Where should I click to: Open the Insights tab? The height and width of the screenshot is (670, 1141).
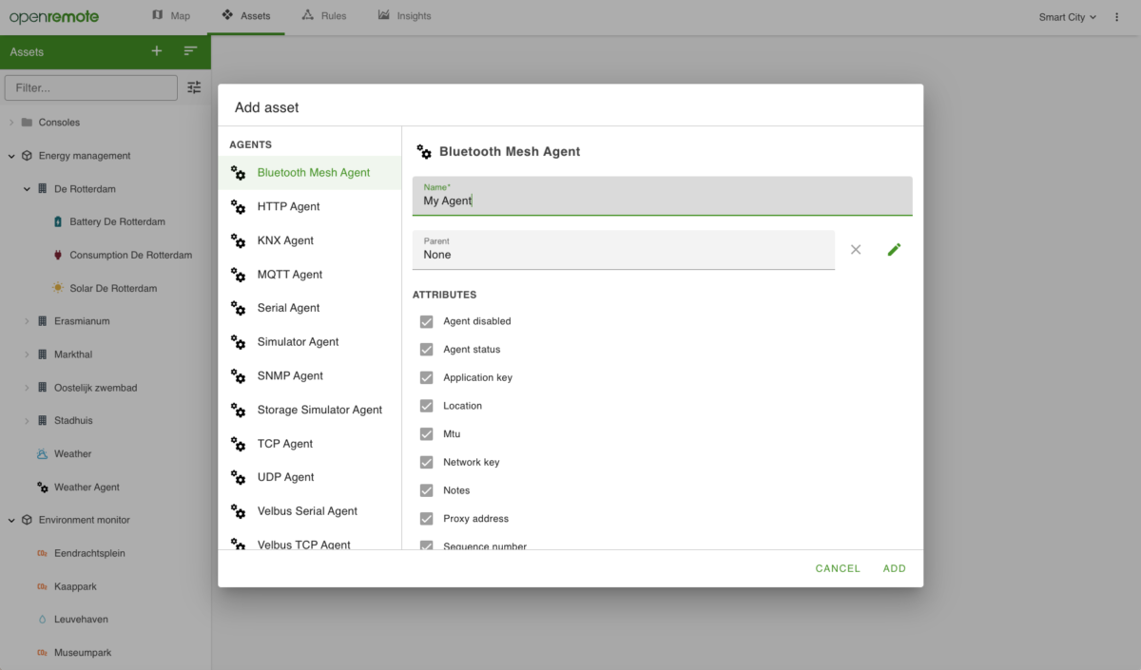(x=404, y=16)
